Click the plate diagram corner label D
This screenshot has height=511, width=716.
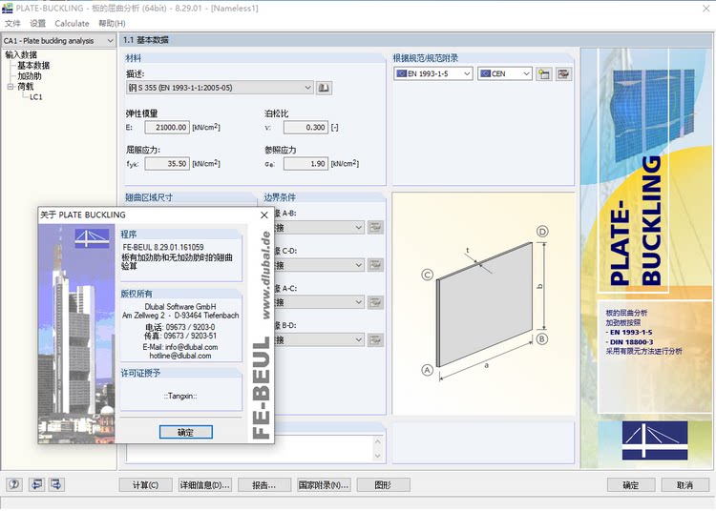coord(542,232)
